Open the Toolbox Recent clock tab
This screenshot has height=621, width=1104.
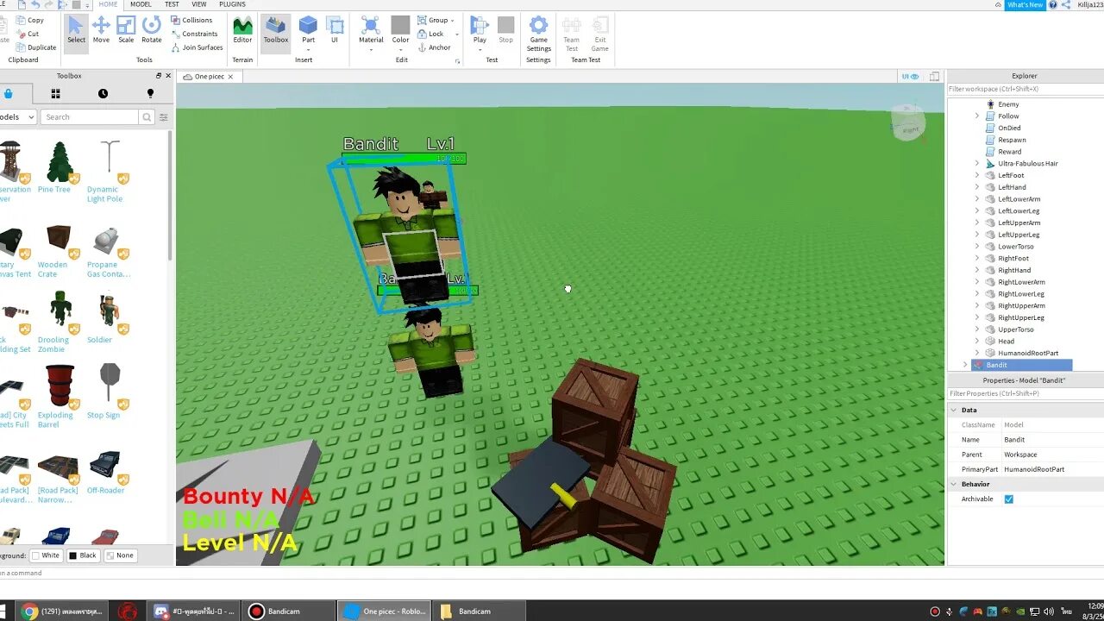(103, 93)
